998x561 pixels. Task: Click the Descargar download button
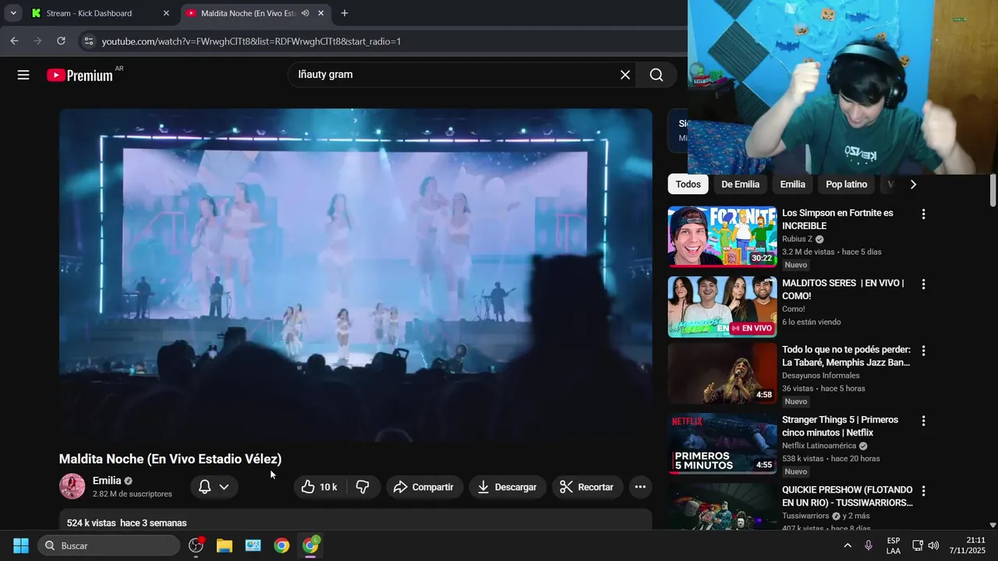coord(508,487)
